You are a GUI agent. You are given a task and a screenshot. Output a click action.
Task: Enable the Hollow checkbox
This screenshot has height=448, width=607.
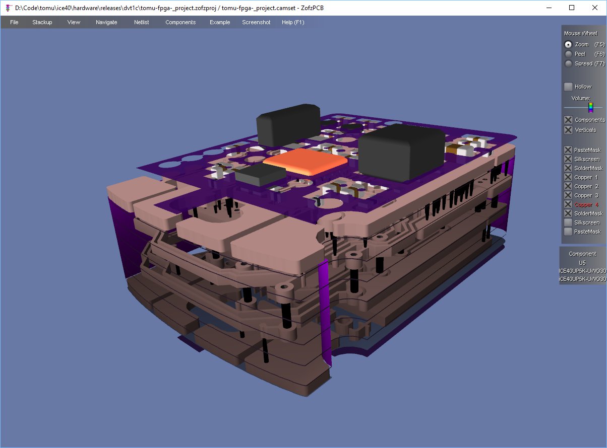tap(568, 87)
